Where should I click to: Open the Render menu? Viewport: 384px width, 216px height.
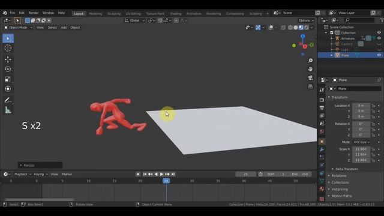tap(34, 13)
